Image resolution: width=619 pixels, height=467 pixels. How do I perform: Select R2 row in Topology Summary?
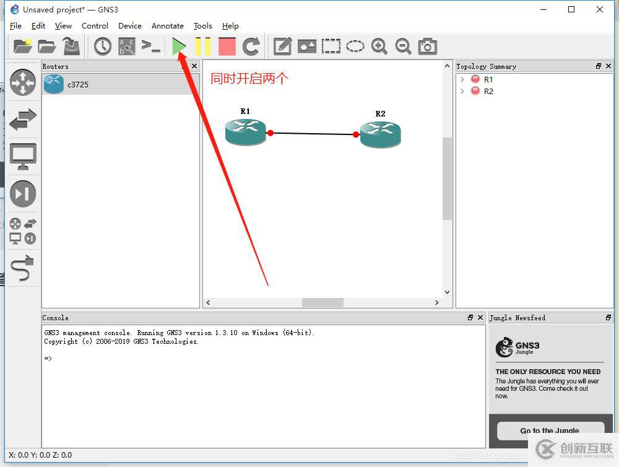[x=535, y=91]
